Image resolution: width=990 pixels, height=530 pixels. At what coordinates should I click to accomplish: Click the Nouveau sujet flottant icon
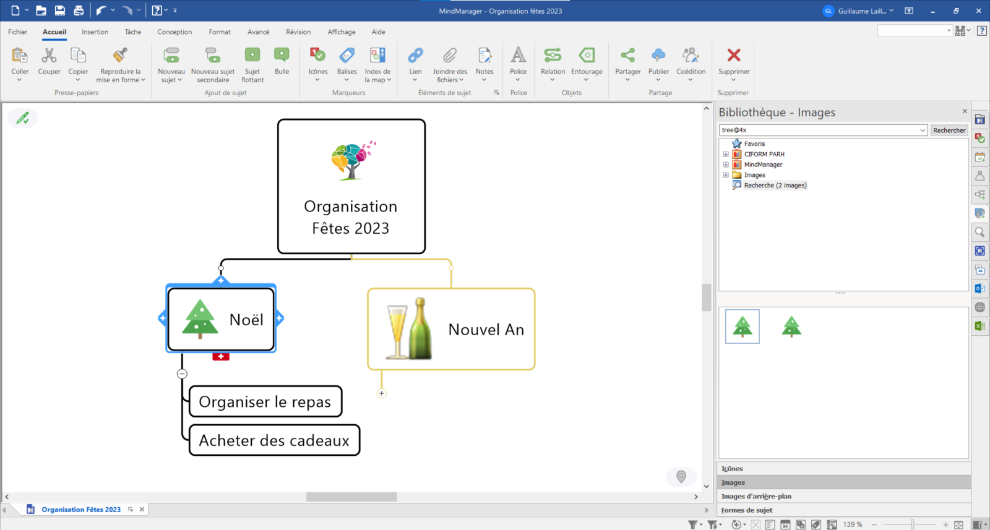pyautogui.click(x=252, y=56)
